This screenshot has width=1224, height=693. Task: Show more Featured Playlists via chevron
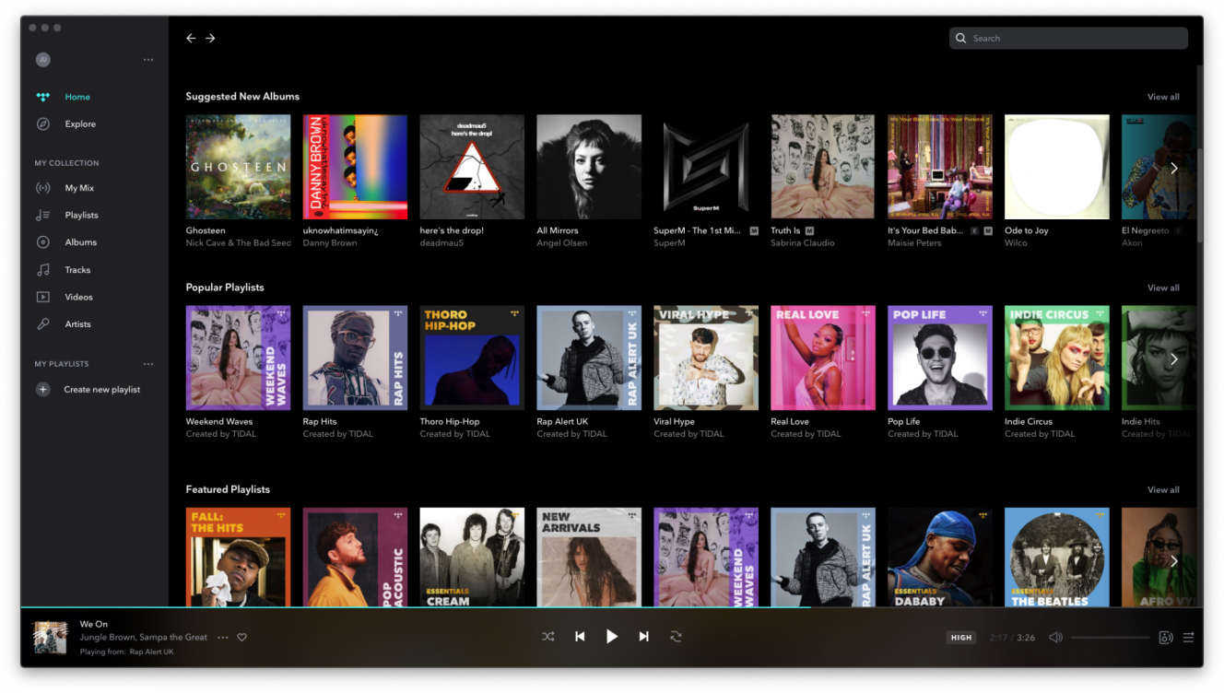1174,560
